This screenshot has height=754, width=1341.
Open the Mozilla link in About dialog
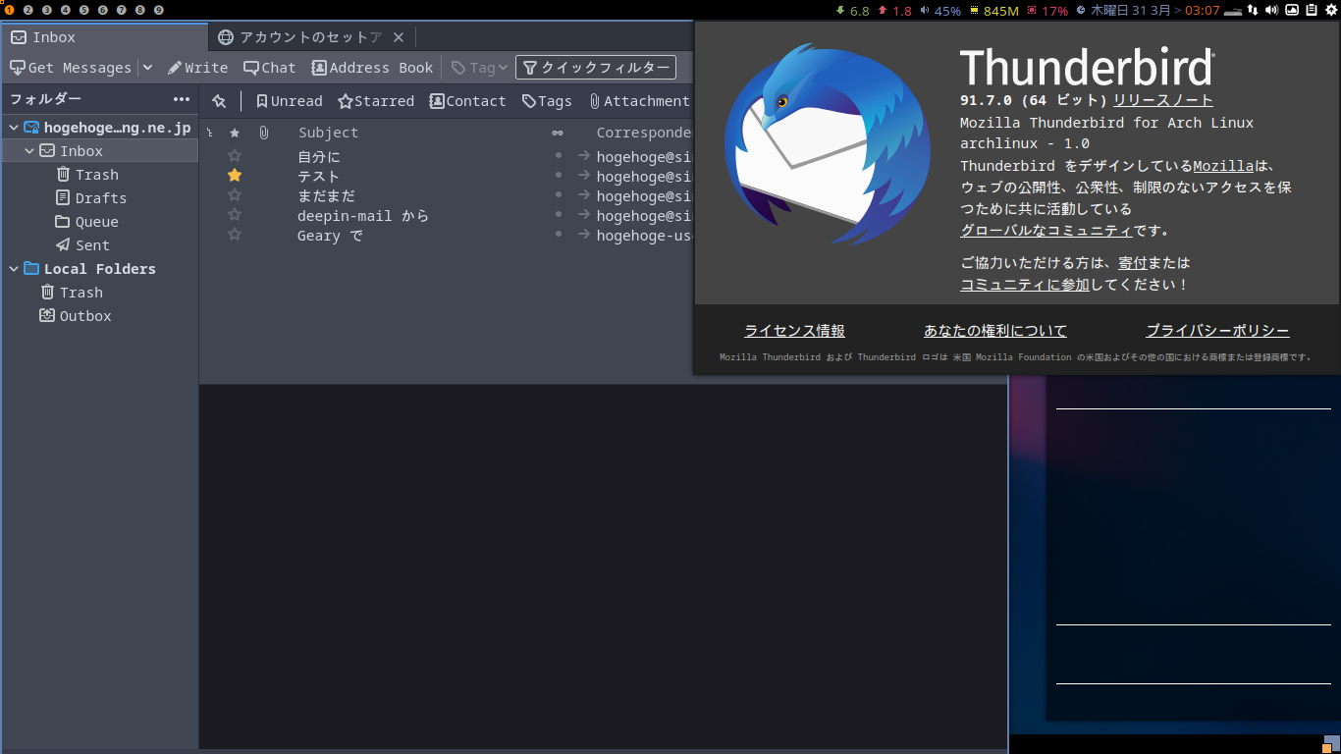1223,166
